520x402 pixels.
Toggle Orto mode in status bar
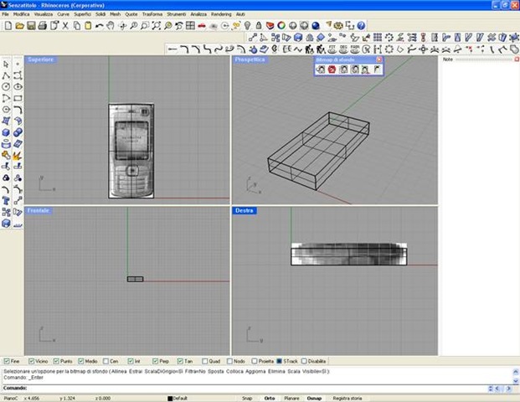coord(270,398)
